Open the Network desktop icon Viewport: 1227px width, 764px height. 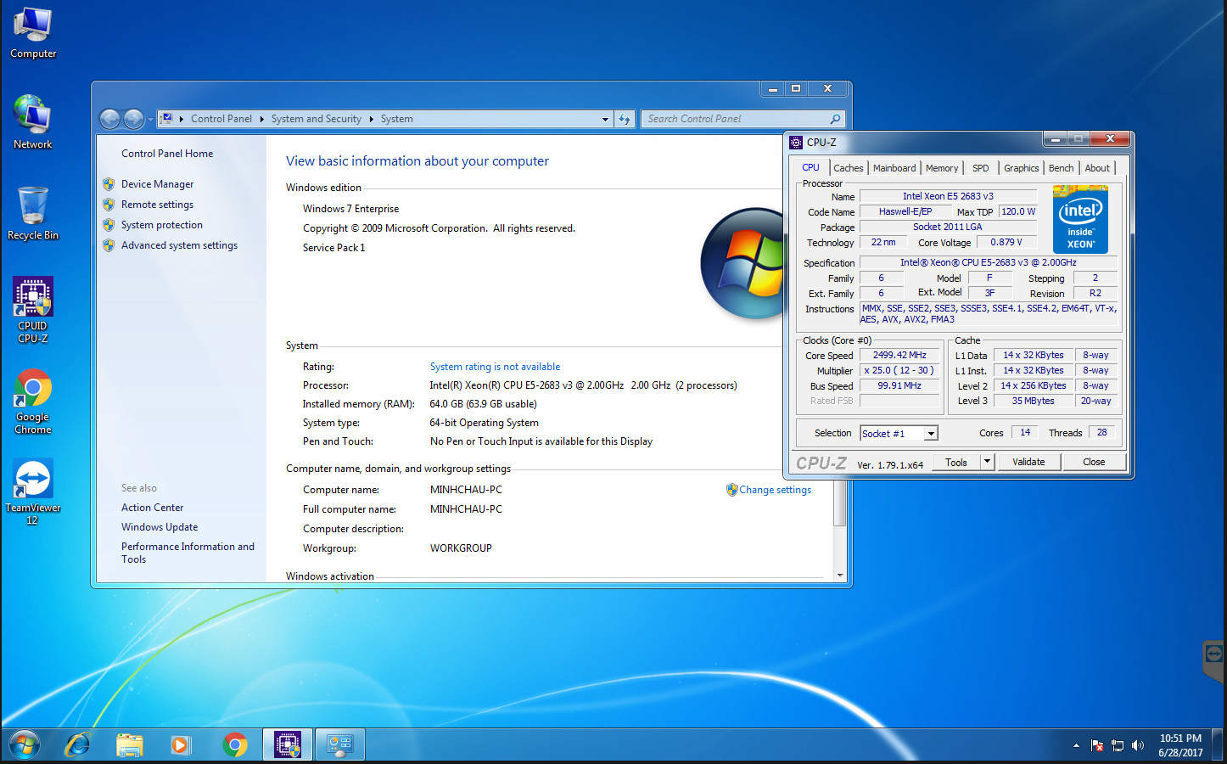(x=33, y=122)
